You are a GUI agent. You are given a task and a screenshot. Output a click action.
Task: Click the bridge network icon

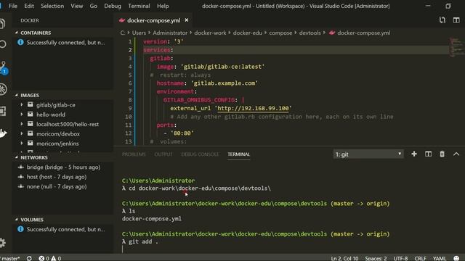tap(21, 167)
